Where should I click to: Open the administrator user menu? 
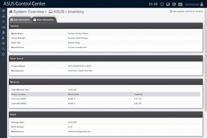coord(194,4)
